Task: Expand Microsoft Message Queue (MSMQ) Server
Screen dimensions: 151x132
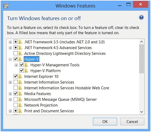Action: (10, 99)
